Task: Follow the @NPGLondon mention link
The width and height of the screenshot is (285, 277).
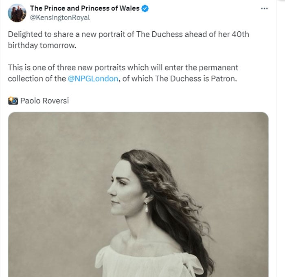Action: pyautogui.click(x=93, y=79)
